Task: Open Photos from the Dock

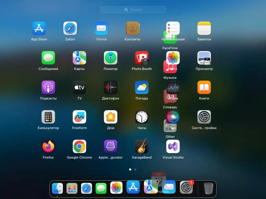Action: pyautogui.click(x=116, y=188)
